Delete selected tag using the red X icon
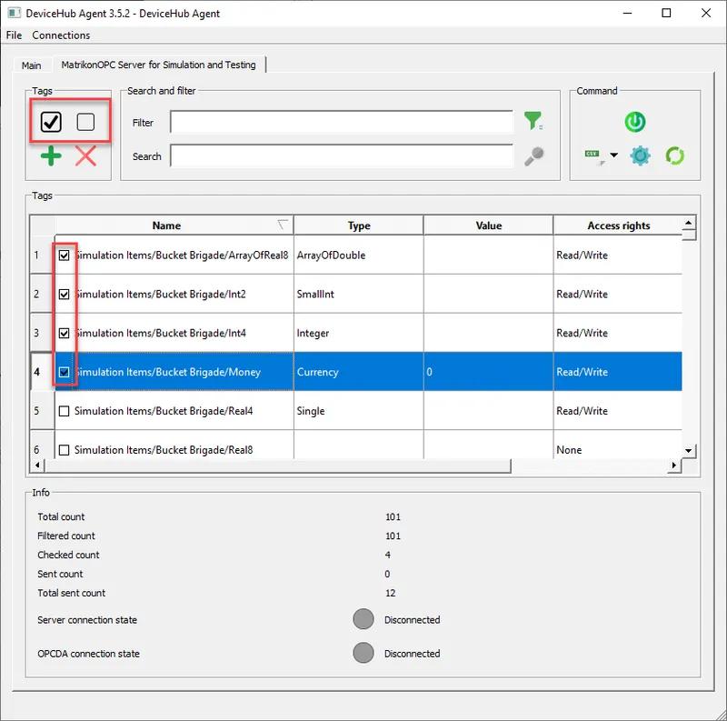Image resolution: width=727 pixels, height=721 pixels. coord(86,155)
